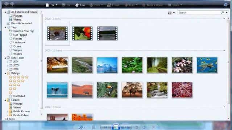Select the Flowers tag
Screen dimensions: 232x130
(x=17, y=39)
